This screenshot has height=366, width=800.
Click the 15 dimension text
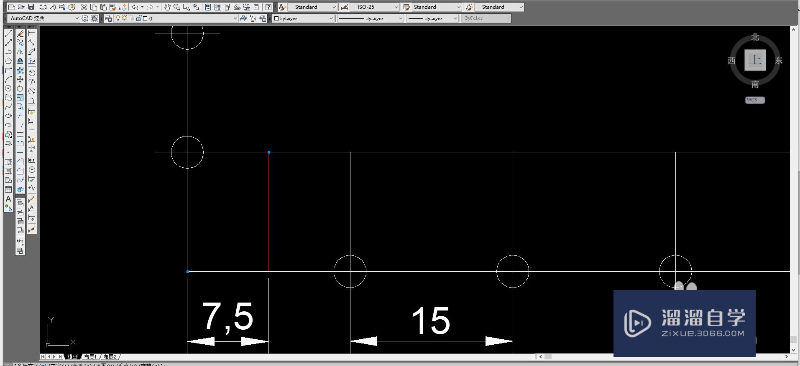point(431,321)
